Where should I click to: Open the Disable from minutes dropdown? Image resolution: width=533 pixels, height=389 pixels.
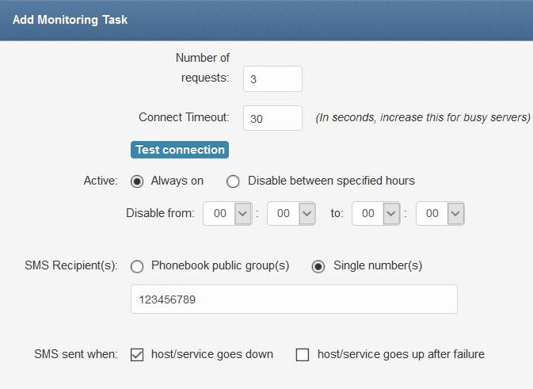(291, 214)
